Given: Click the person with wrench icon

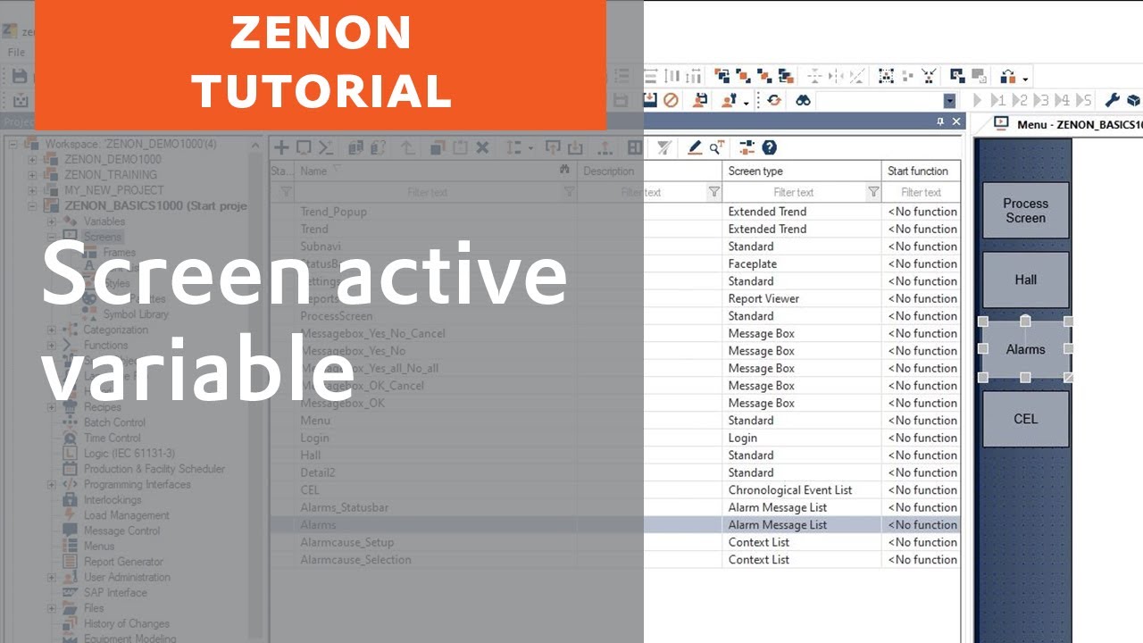Looking at the screenshot, I should (x=729, y=100).
